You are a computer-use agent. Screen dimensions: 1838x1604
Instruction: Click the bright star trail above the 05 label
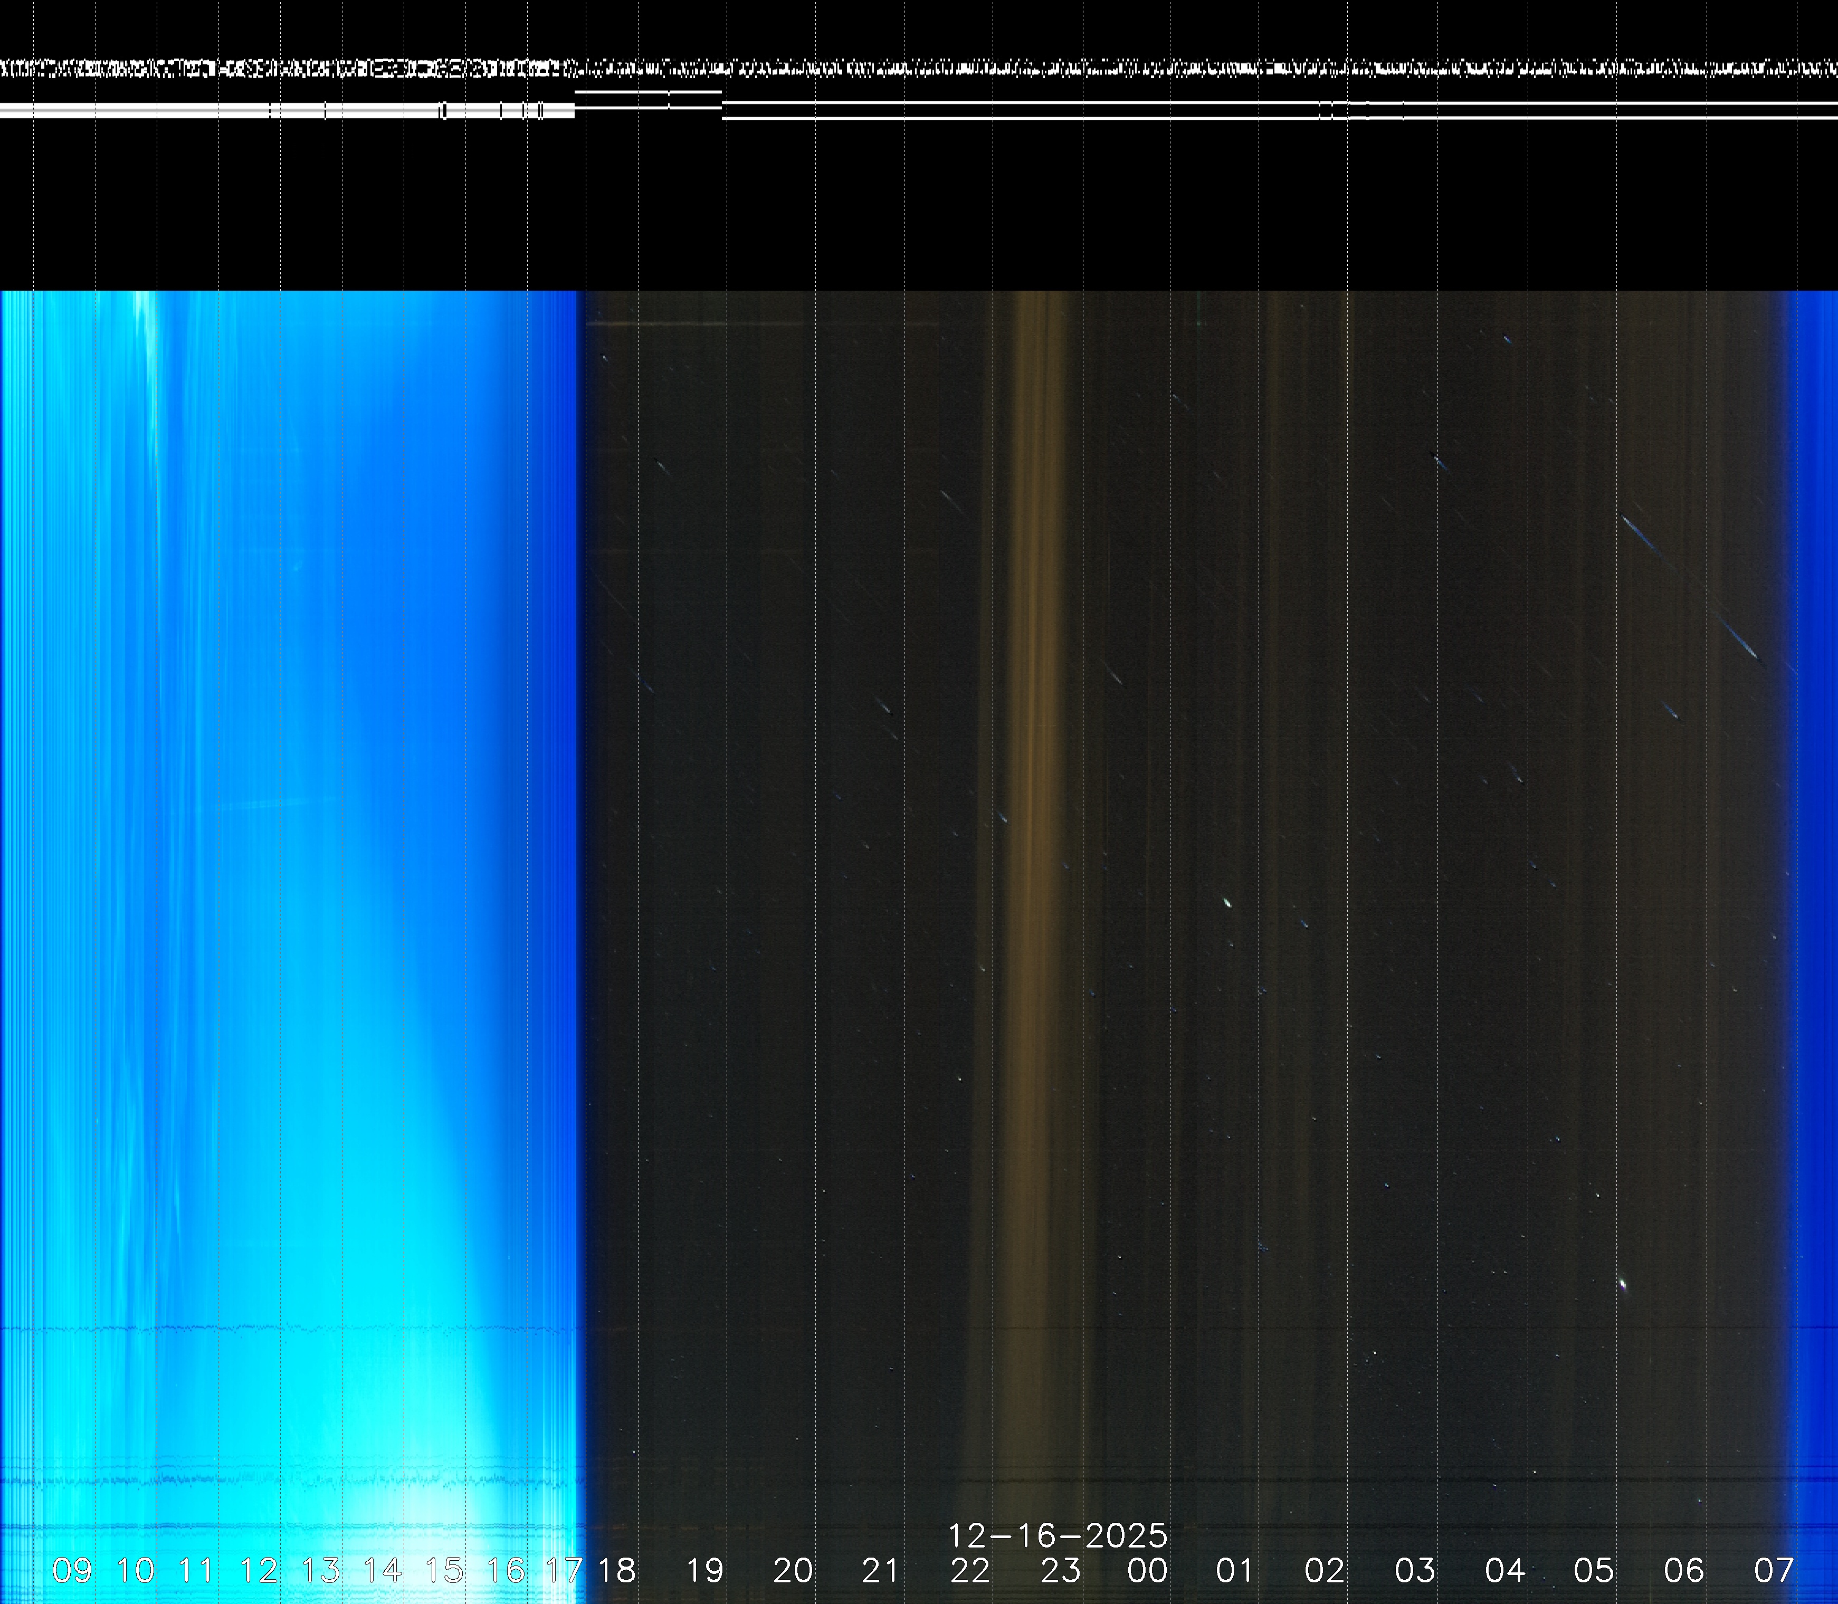tap(1622, 1284)
